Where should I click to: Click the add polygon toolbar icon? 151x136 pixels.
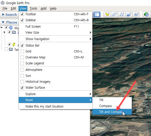click(x=114, y=14)
